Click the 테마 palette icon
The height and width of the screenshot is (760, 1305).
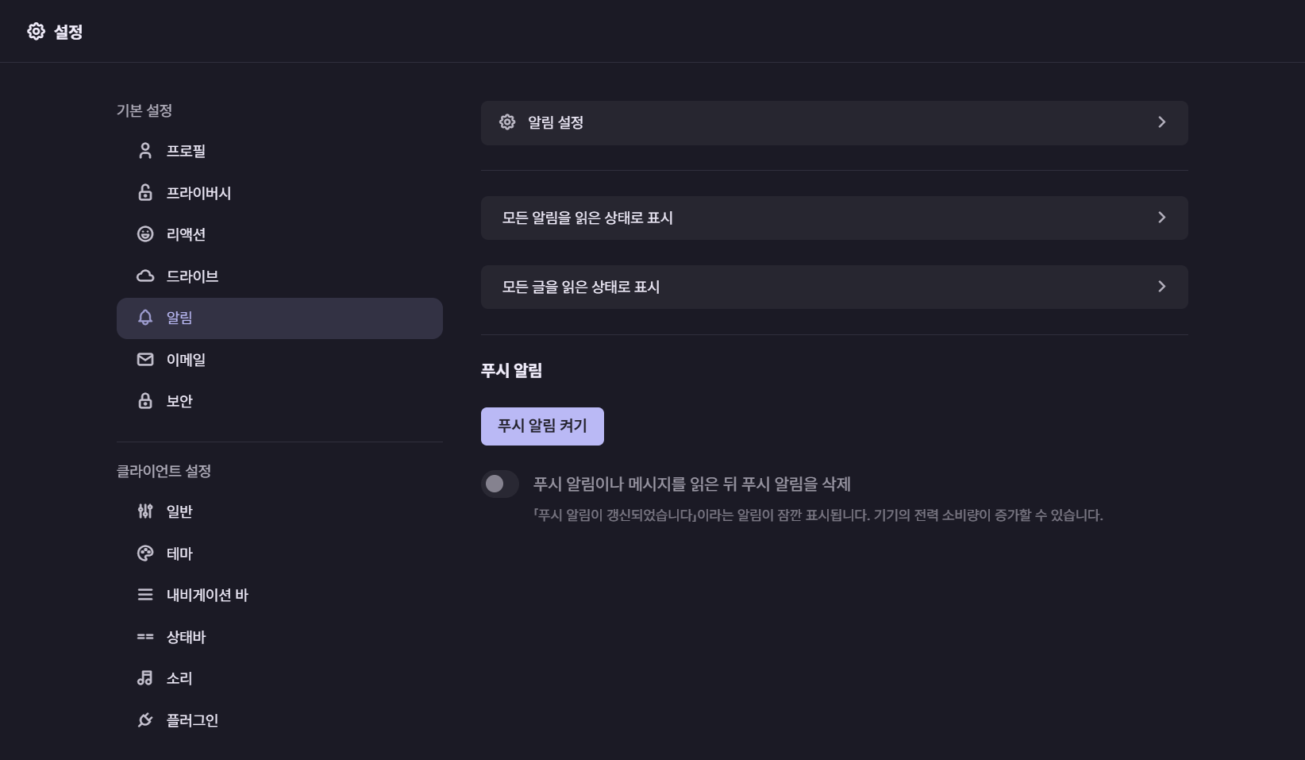(x=144, y=553)
